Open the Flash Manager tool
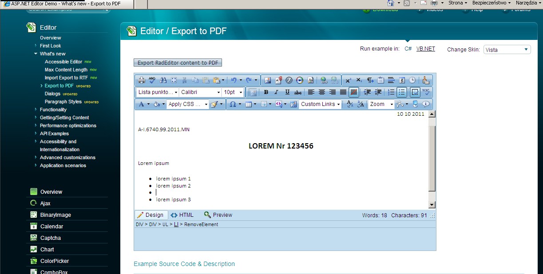 pyautogui.click(x=289, y=80)
